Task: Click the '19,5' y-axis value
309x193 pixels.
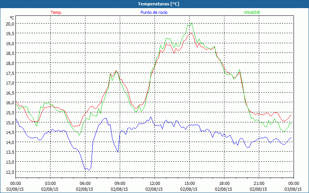Action: [x=10, y=34]
